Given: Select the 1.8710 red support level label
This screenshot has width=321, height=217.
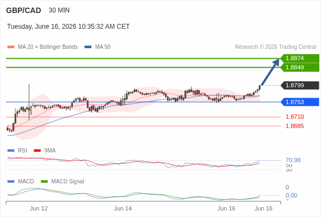Looking at the screenshot, I should point(295,117).
